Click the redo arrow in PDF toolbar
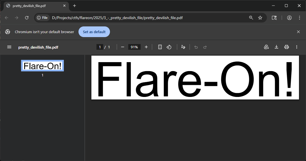Viewport: 306px width, 161px height. [205, 47]
